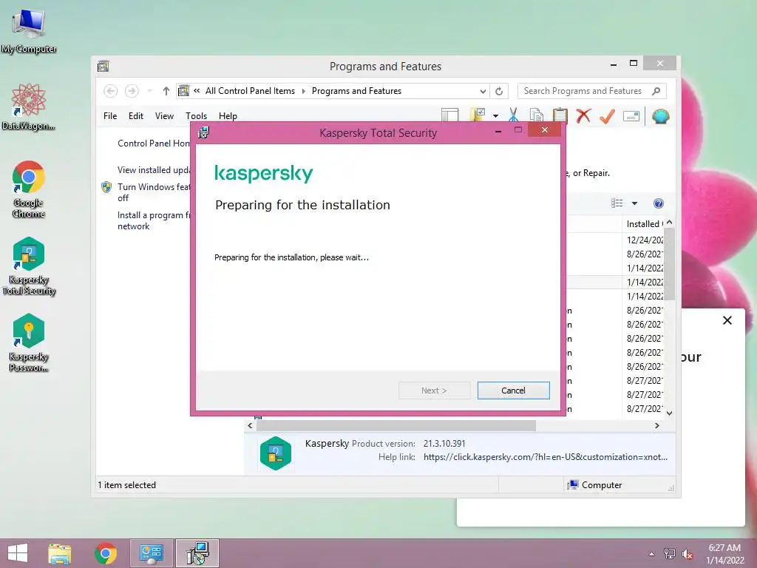757x568 pixels.
Task: Click the horizontal scrollbar right arrow
Action: 656,425
